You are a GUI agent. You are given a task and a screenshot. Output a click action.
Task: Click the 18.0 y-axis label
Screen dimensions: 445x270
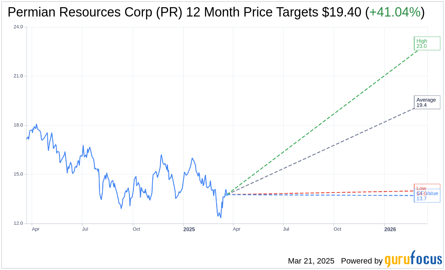[18, 125]
